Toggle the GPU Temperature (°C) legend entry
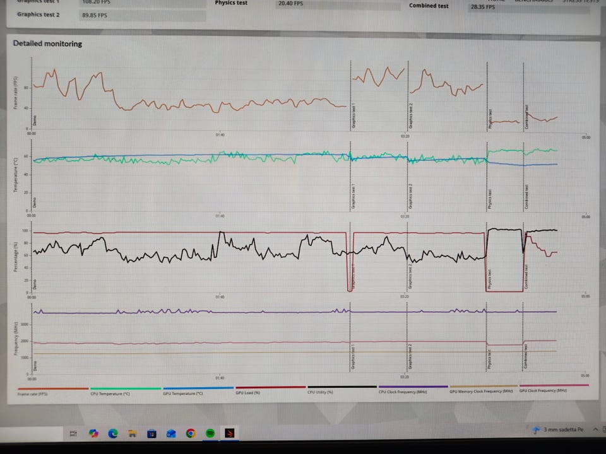 (x=183, y=393)
